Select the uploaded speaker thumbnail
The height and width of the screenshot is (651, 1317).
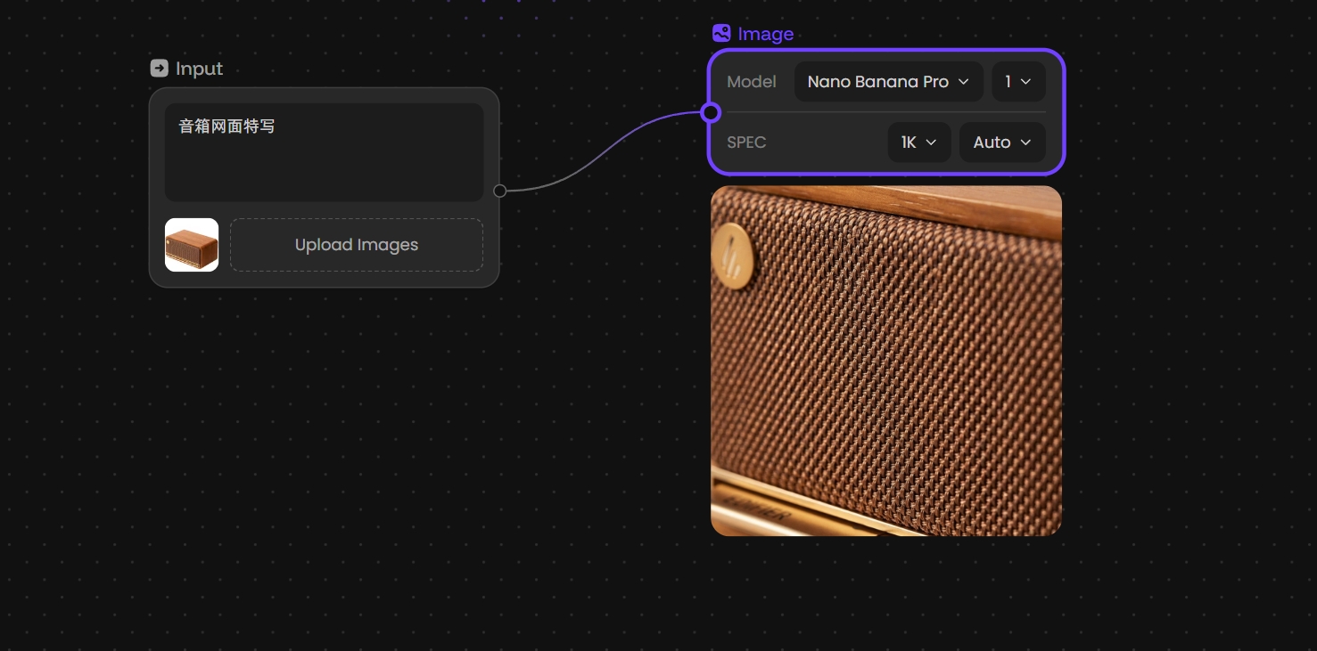[192, 245]
